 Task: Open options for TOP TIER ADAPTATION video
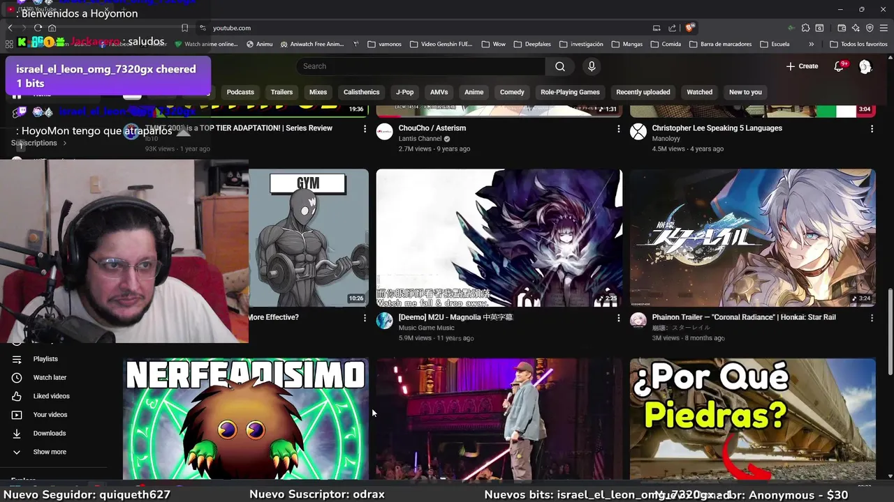[365, 129]
